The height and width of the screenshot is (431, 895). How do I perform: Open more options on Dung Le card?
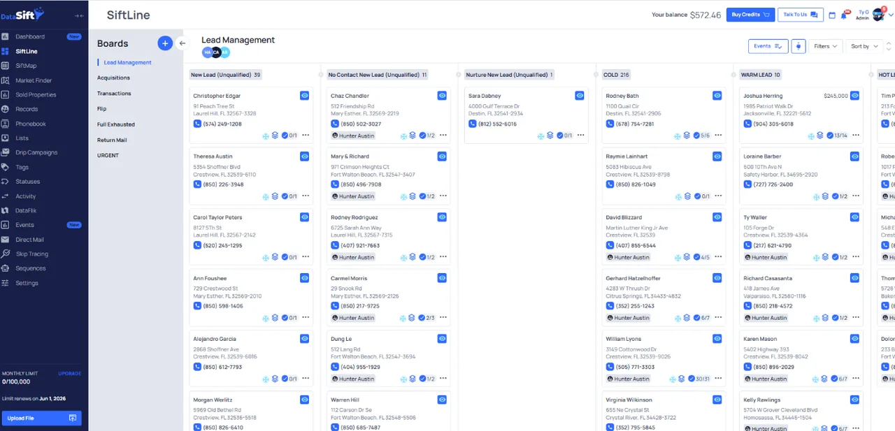click(443, 379)
